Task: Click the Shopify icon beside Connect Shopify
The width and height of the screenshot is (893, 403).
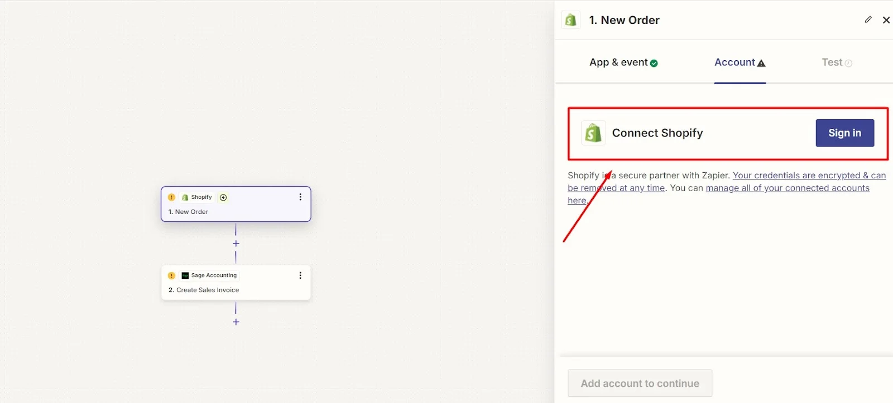Action: coord(593,133)
